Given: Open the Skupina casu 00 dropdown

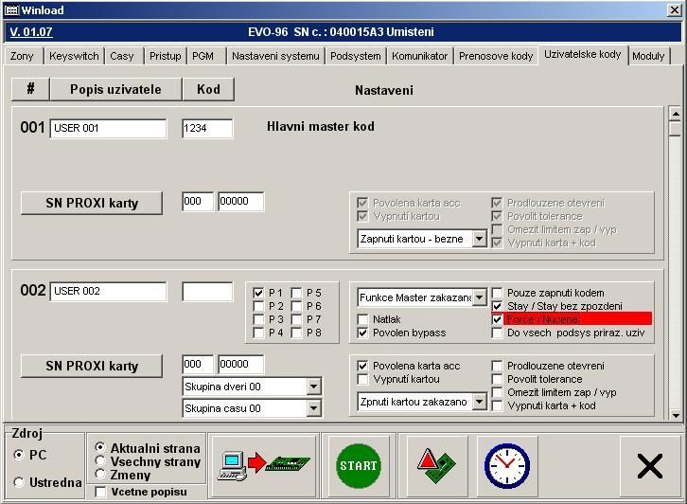Looking at the screenshot, I should 313,408.
